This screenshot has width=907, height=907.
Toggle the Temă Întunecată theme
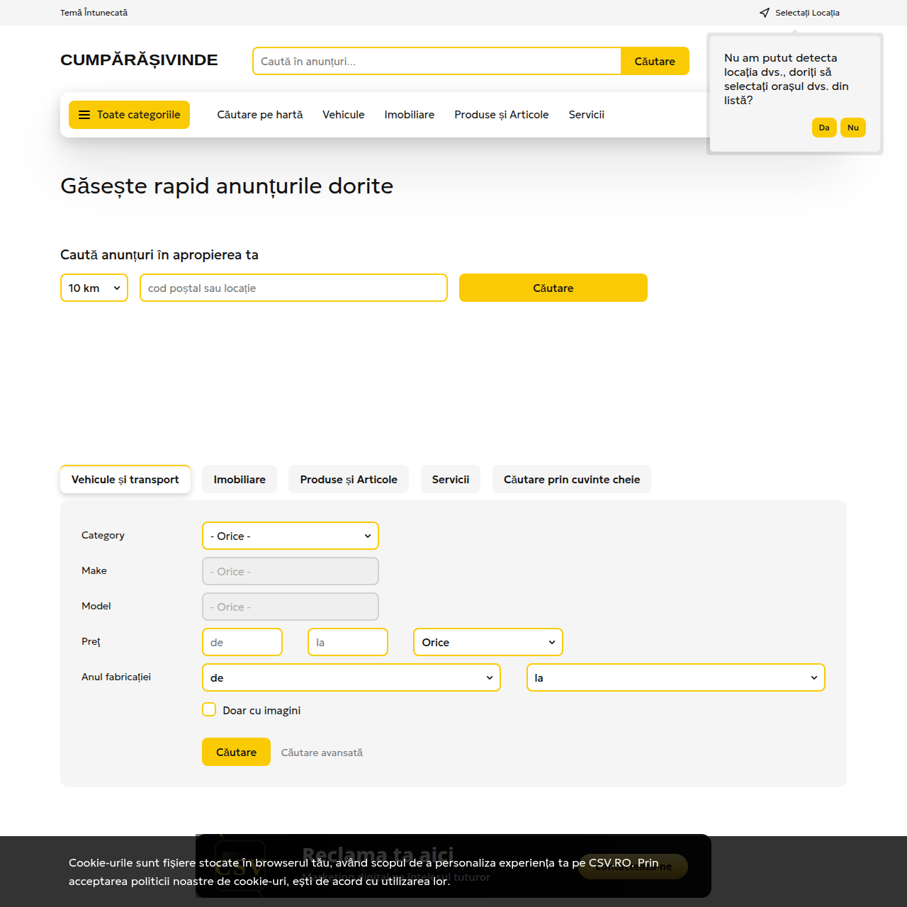click(x=94, y=13)
